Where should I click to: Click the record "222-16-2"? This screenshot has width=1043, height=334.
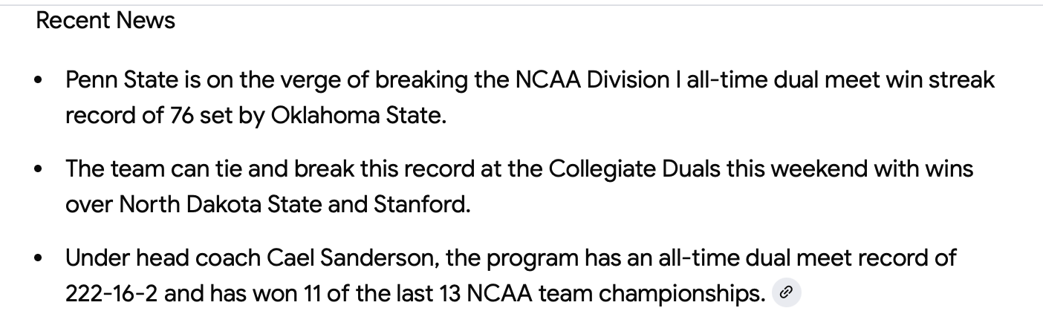[x=111, y=294]
